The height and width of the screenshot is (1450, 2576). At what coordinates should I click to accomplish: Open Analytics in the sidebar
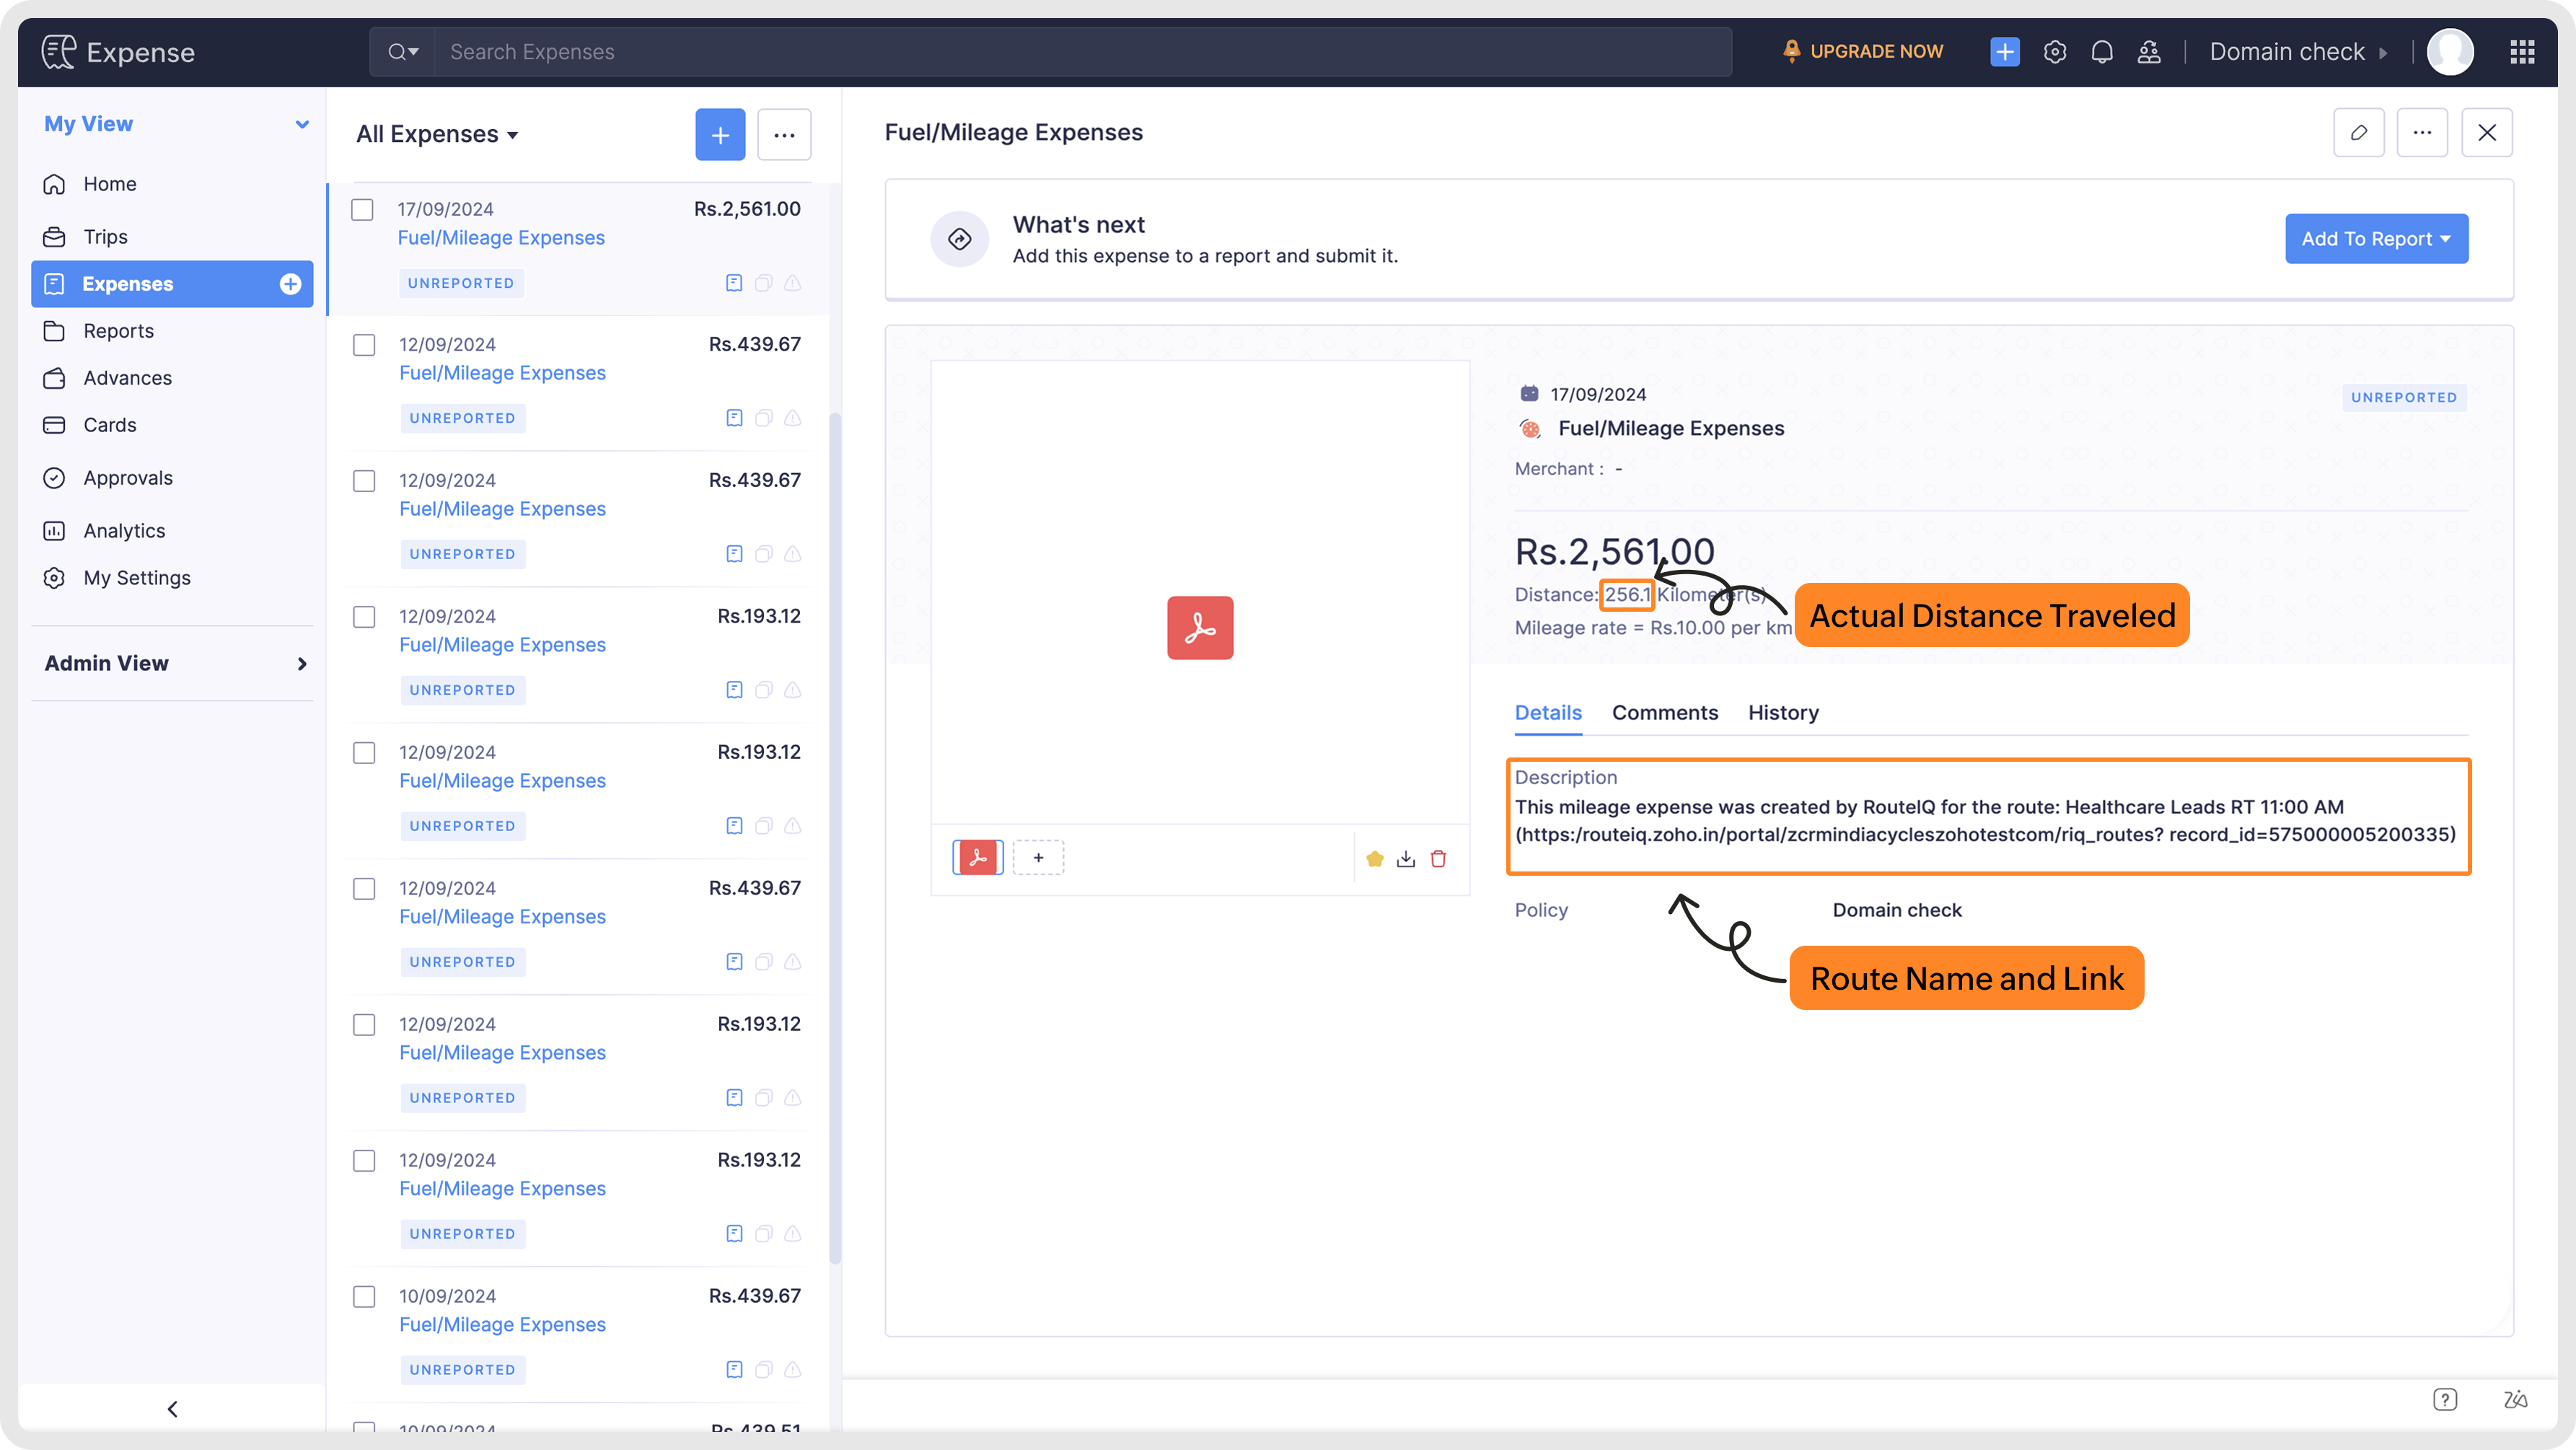click(124, 531)
